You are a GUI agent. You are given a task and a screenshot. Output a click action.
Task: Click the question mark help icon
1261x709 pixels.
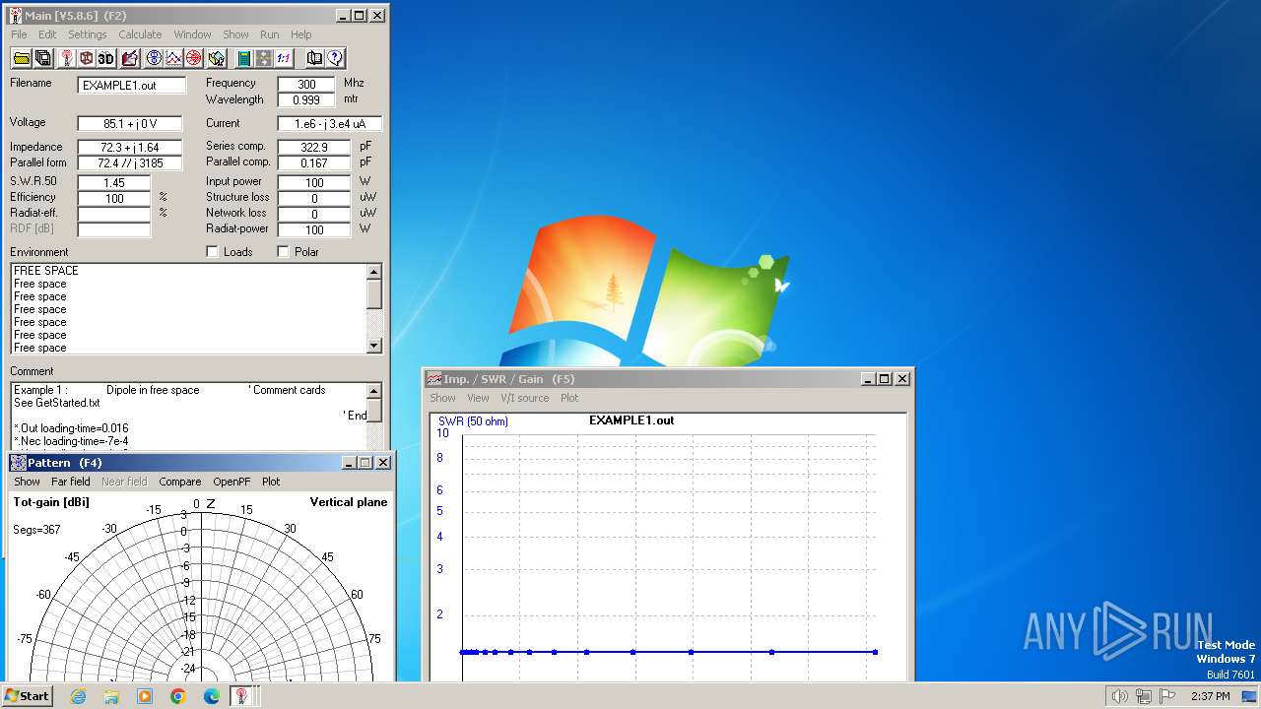tap(335, 58)
